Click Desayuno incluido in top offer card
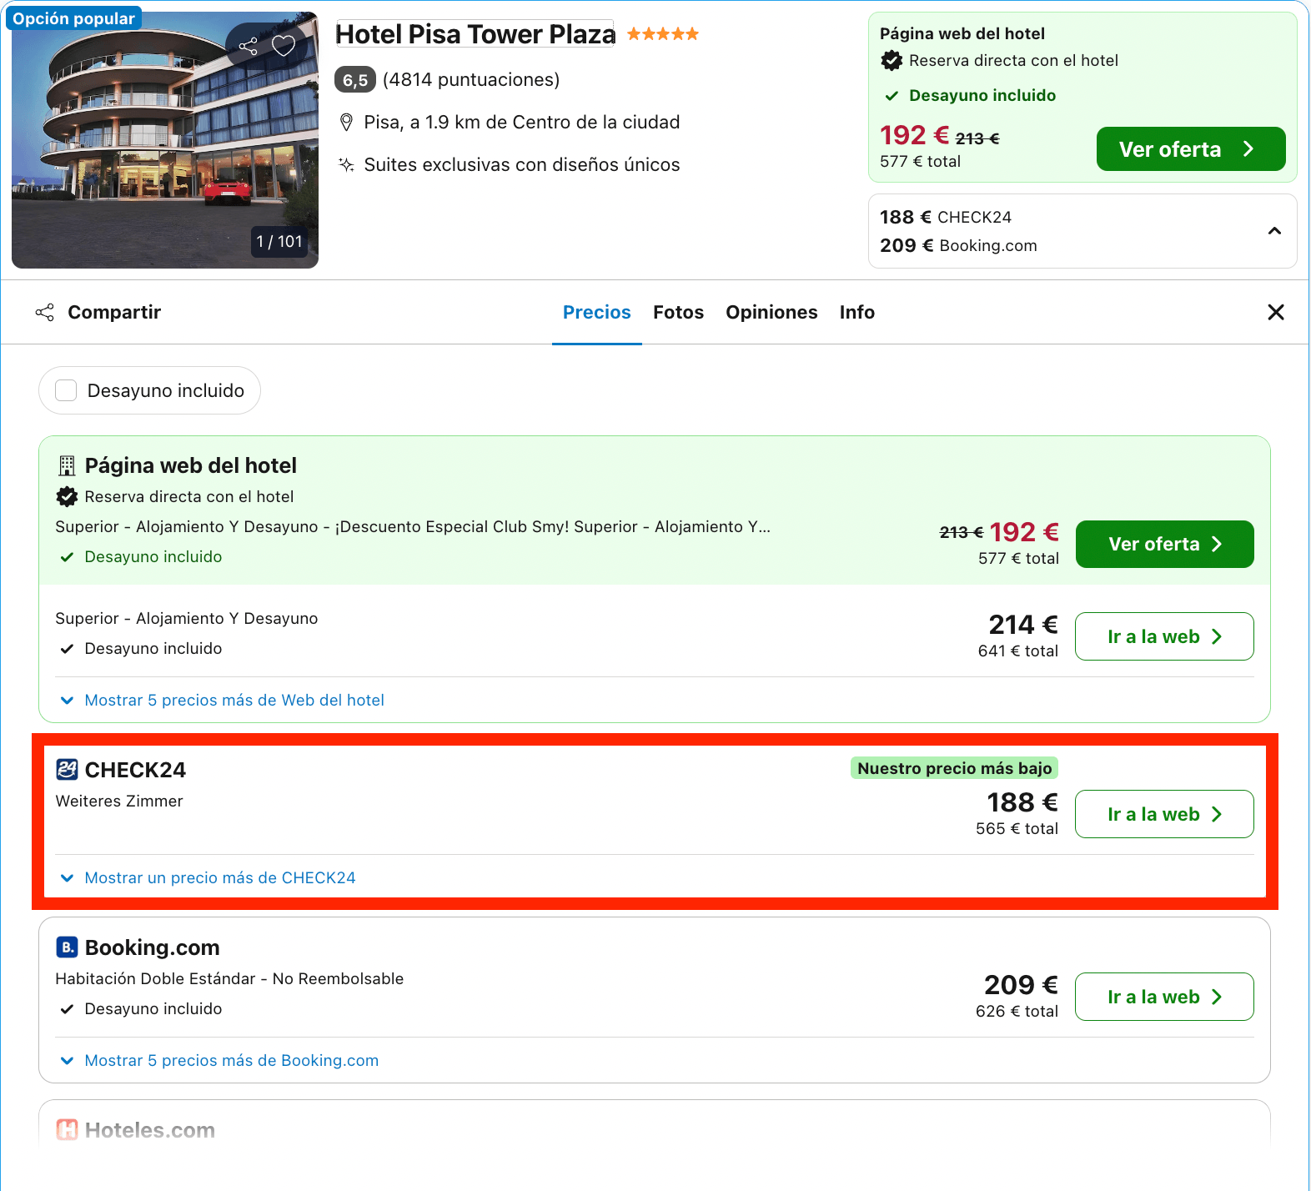Viewport: 1311px width, 1191px height. point(982,96)
